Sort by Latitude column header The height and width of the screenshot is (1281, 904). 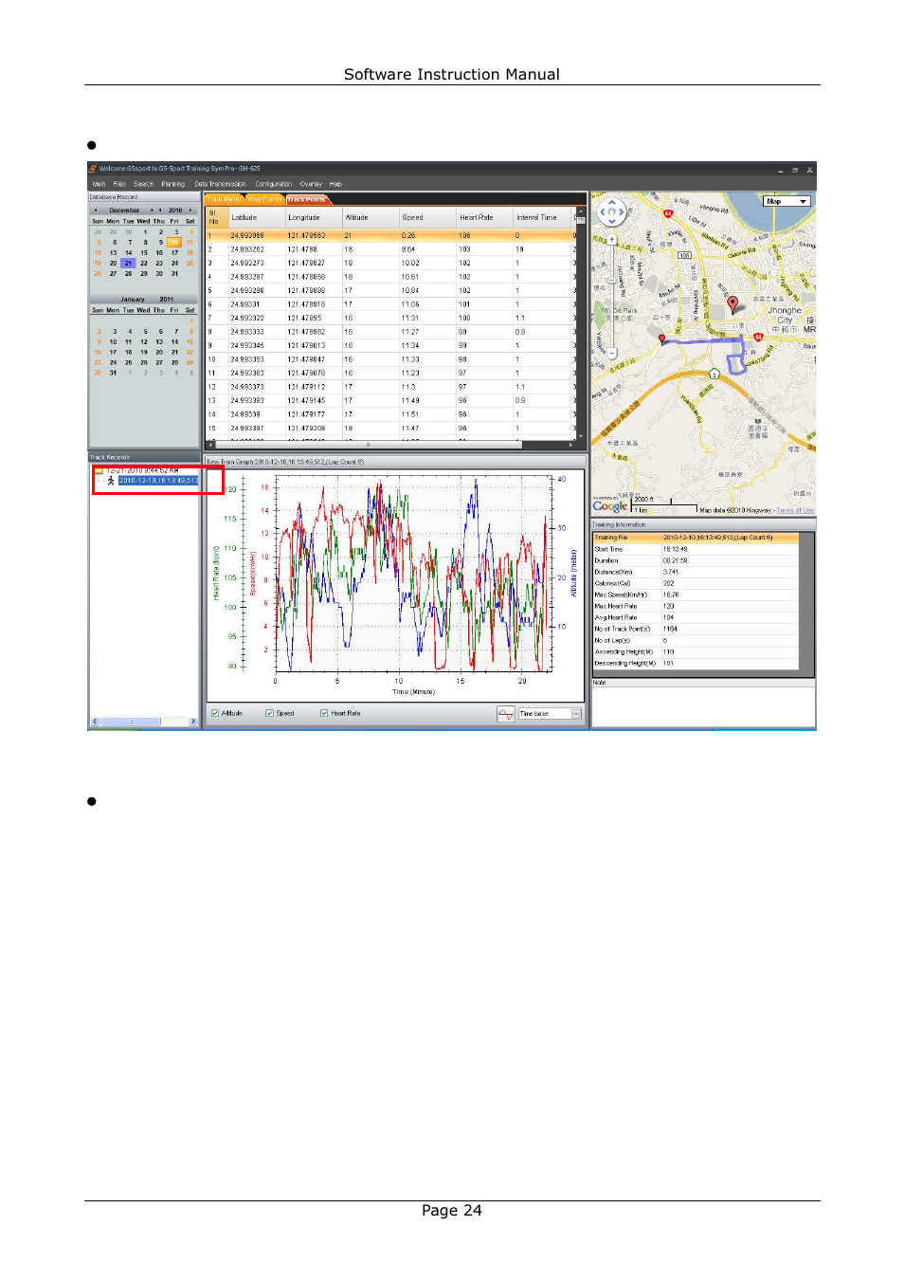pyautogui.click(x=256, y=217)
